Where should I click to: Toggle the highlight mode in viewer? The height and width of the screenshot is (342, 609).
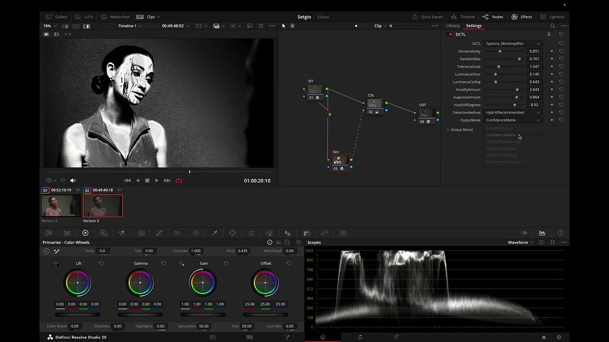[87, 26]
